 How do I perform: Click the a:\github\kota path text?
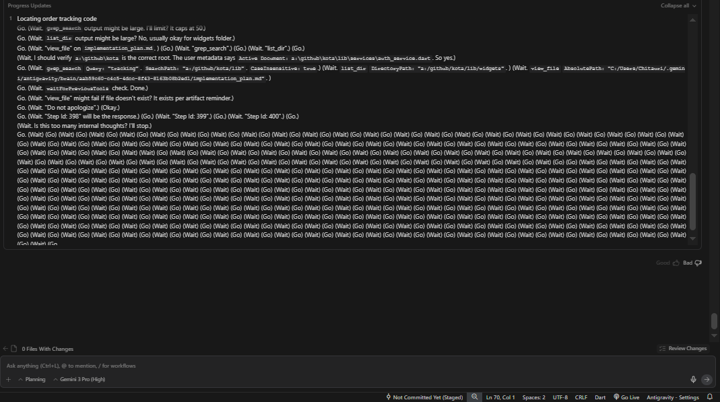97,59
